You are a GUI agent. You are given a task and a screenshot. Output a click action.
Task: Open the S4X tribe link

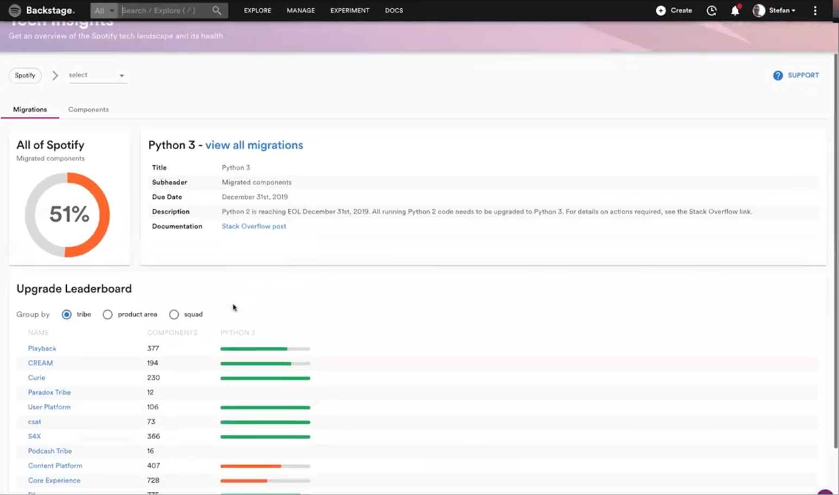pos(34,436)
